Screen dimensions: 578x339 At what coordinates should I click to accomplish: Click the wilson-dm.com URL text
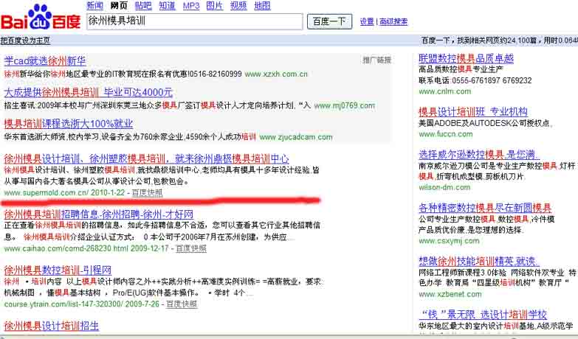[444, 187]
